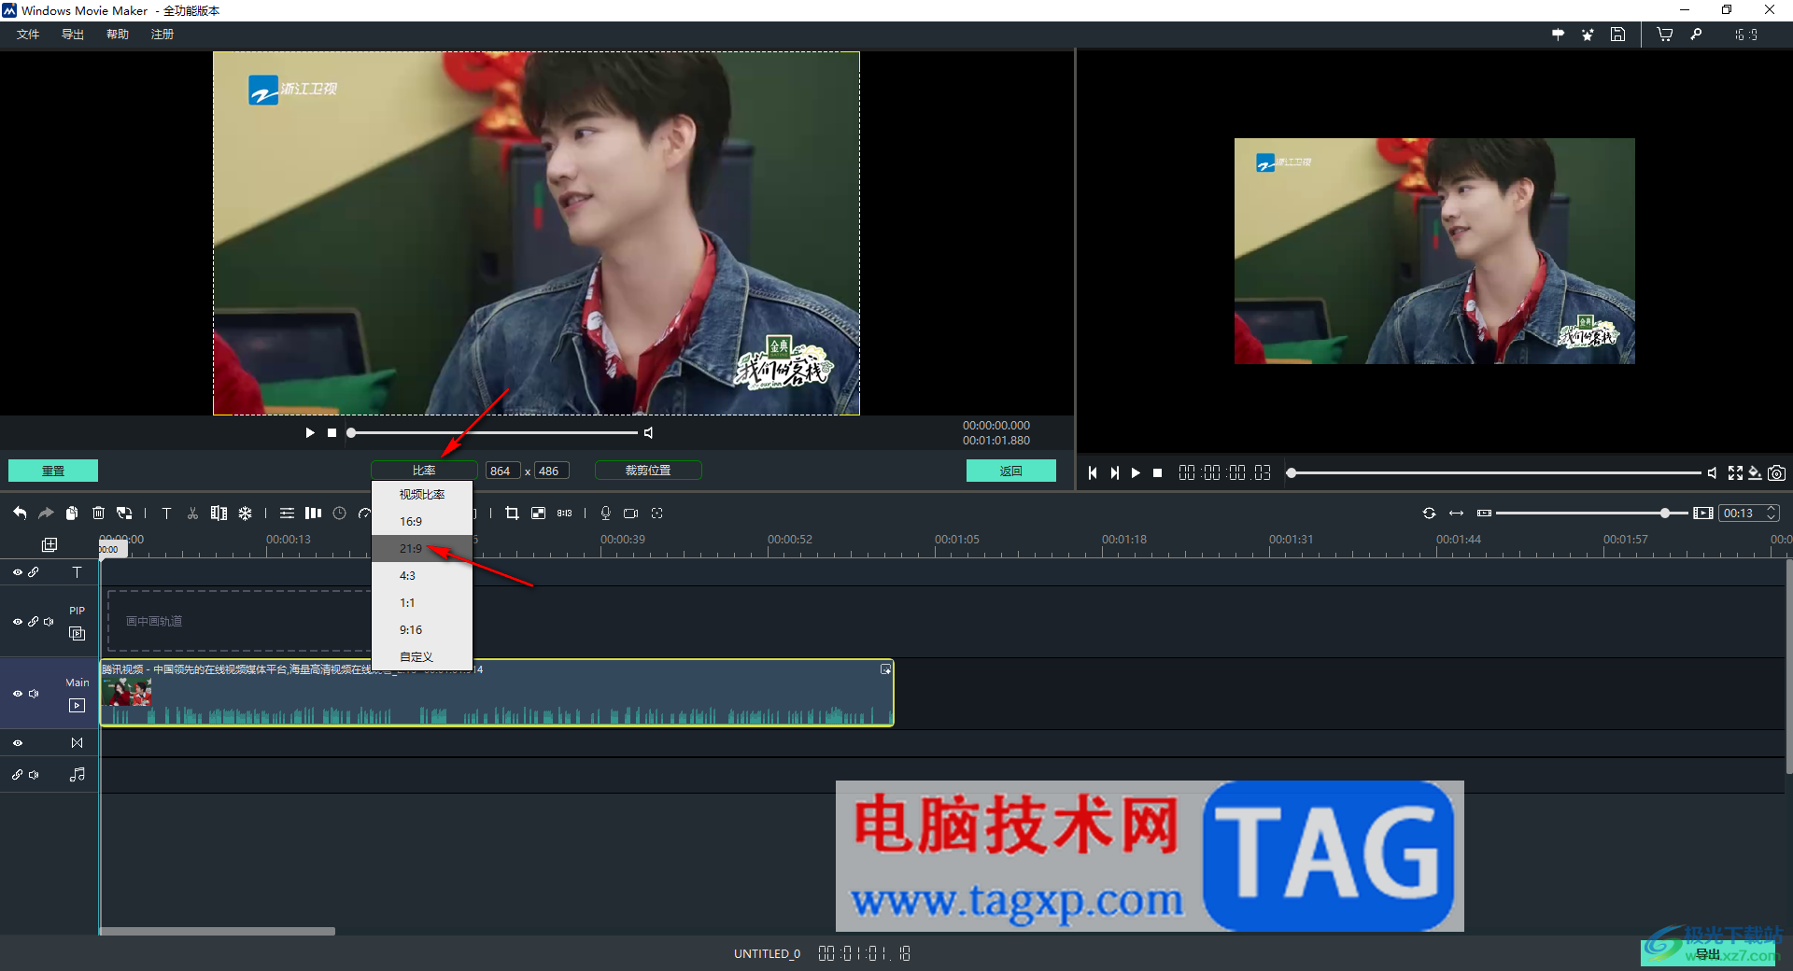Screen dimensions: 1793x971
Task: Click the 返回 return button
Action: pyautogui.click(x=1011, y=471)
